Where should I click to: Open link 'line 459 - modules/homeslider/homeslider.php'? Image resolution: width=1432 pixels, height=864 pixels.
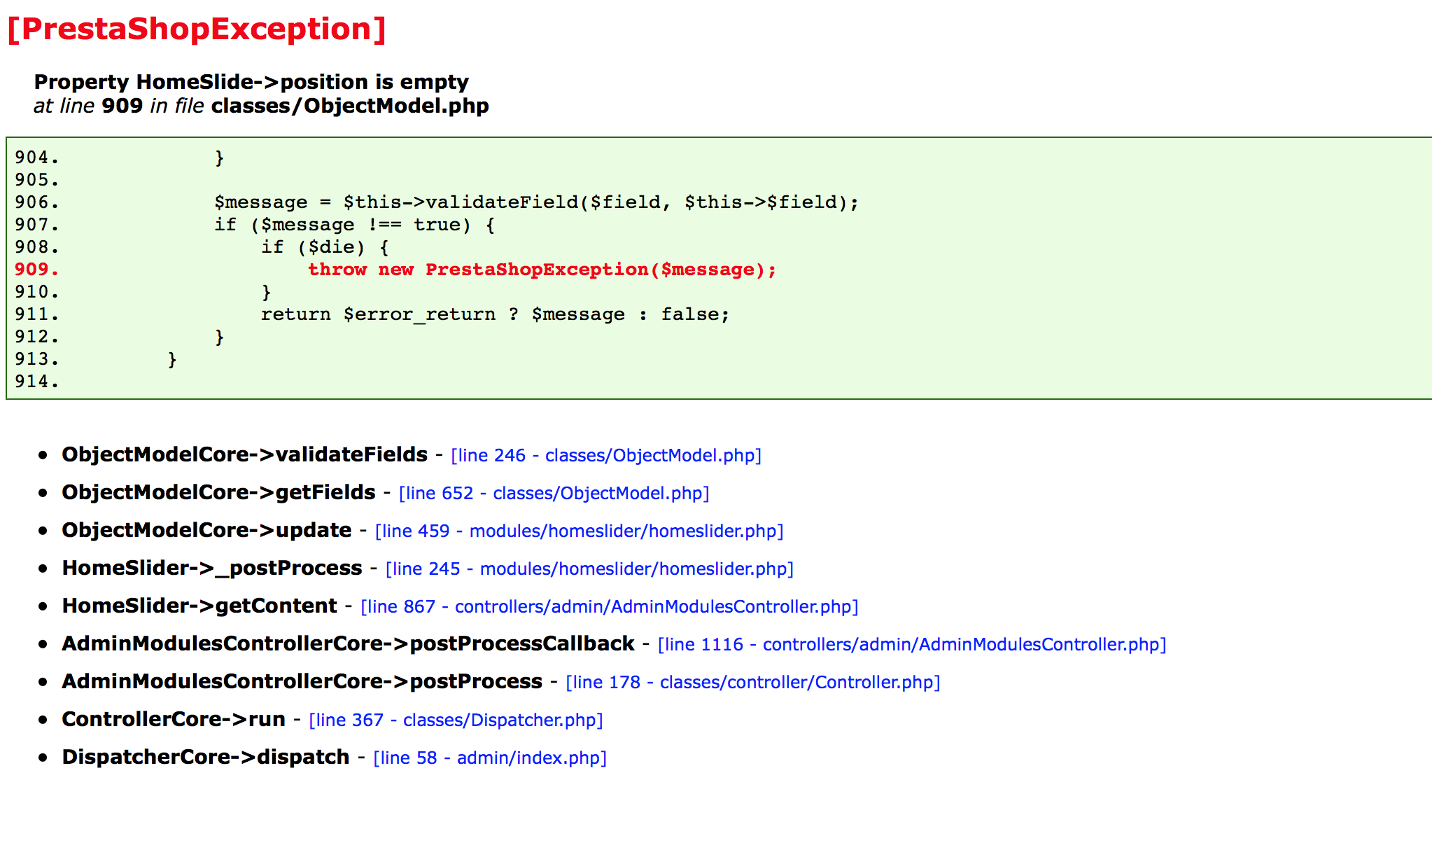pos(579,531)
